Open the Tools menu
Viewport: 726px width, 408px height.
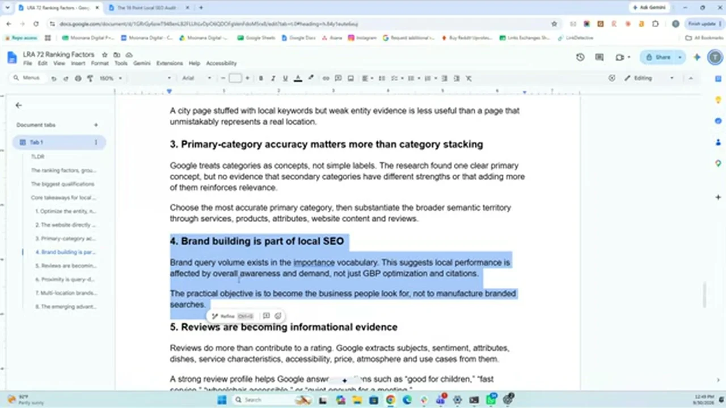(x=121, y=63)
